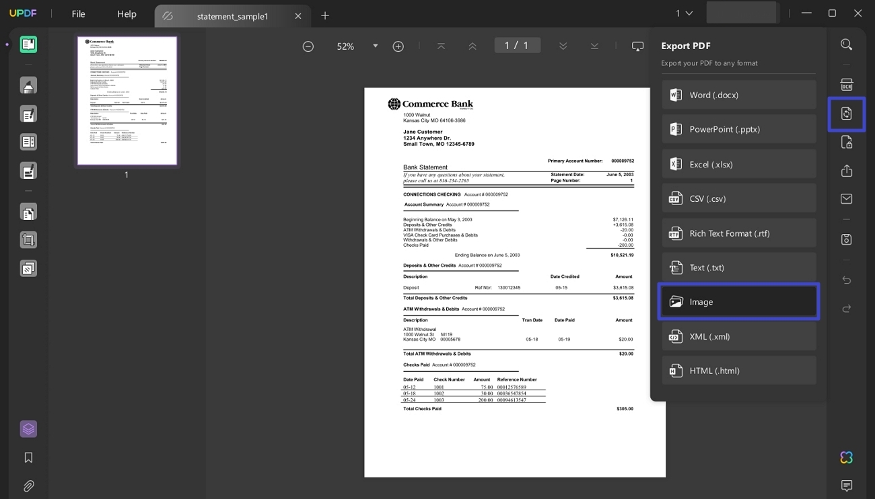Screen dimensions: 875x499
Task: Click the OCR recognize text icon
Action: point(846,85)
